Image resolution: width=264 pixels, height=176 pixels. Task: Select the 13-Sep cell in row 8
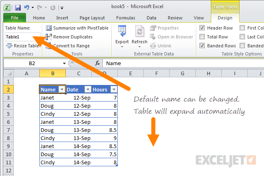coord(79,138)
